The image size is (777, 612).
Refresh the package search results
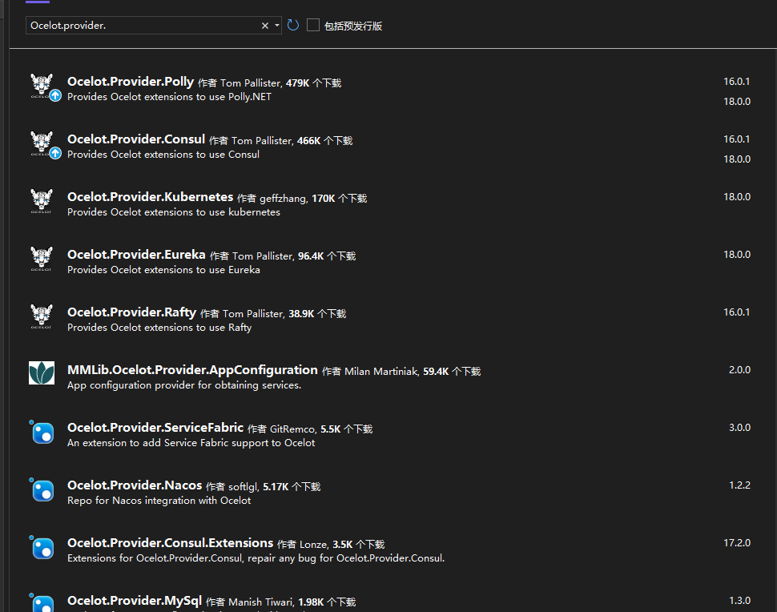pos(293,26)
